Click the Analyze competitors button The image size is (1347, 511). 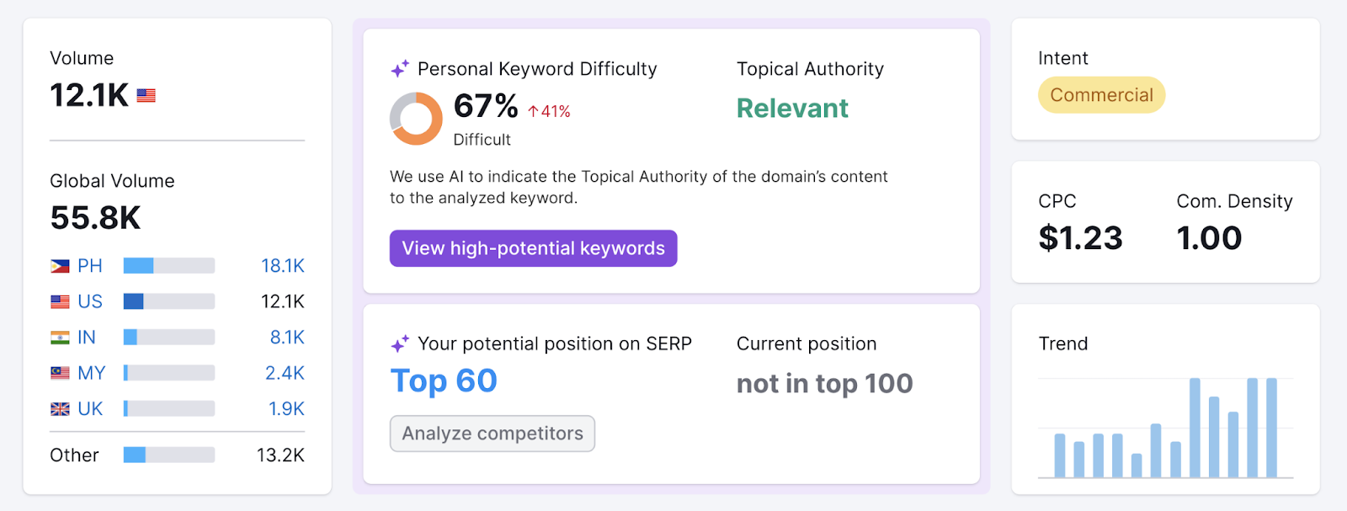click(x=492, y=434)
